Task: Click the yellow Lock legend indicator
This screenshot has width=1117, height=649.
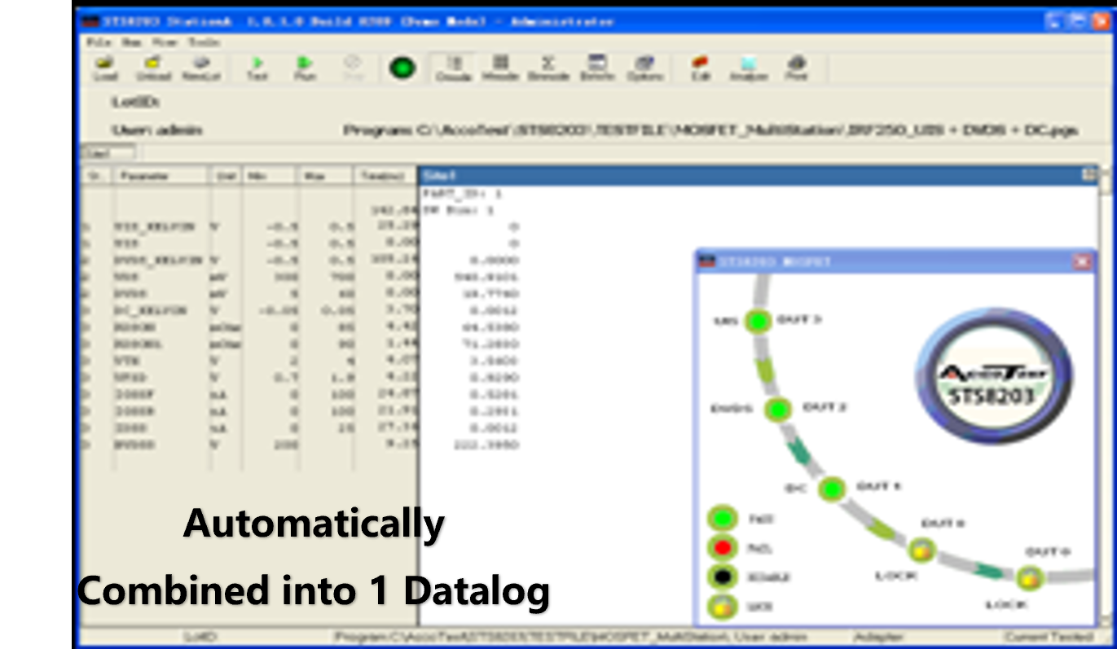Action: pyautogui.click(x=722, y=607)
